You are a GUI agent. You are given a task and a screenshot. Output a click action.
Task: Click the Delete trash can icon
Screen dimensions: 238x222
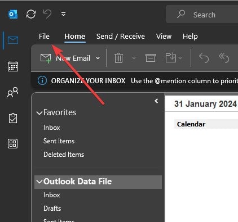[x=118, y=58]
